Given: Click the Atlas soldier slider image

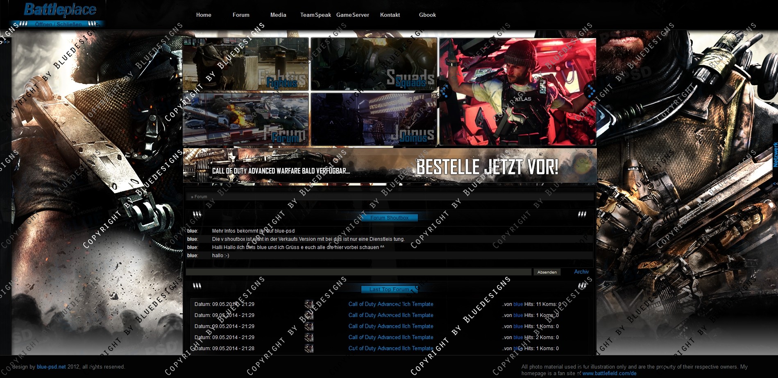Looking at the screenshot, I should 518,92.
